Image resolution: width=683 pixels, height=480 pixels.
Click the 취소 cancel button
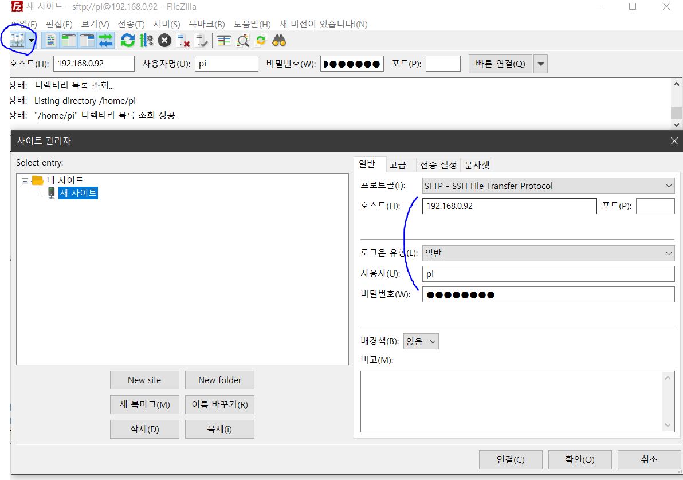(649, 459)
